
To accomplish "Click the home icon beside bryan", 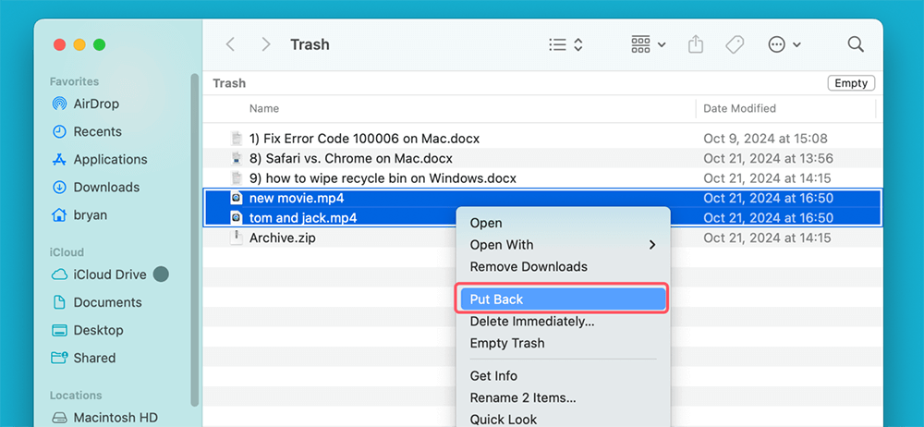I will [x=59, y=214].
